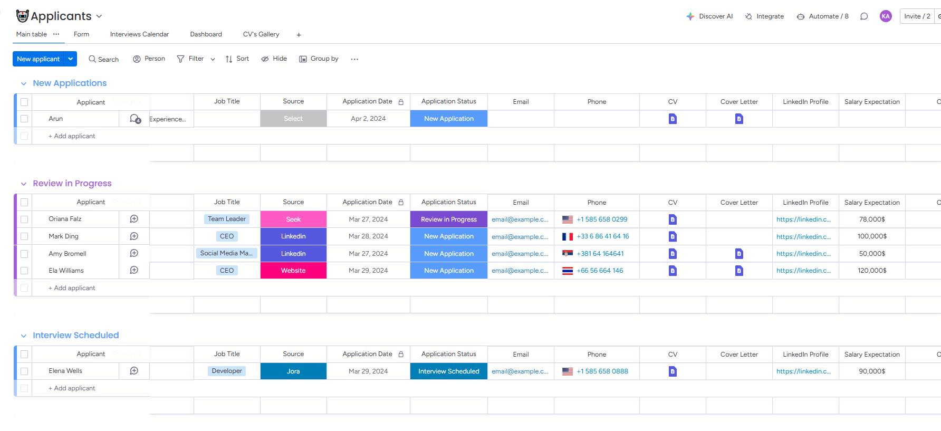941x431 pixels.
Task: Switch to the Main table tab
Action: pyautogui.click(x=32, y=34)
